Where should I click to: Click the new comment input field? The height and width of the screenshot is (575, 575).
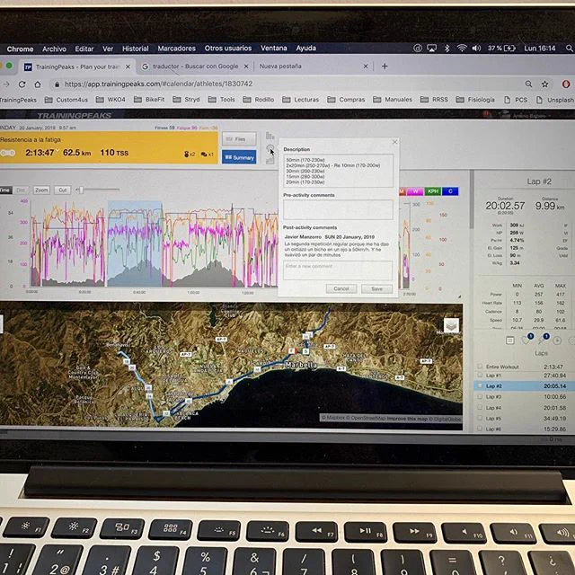pos(338,270)
